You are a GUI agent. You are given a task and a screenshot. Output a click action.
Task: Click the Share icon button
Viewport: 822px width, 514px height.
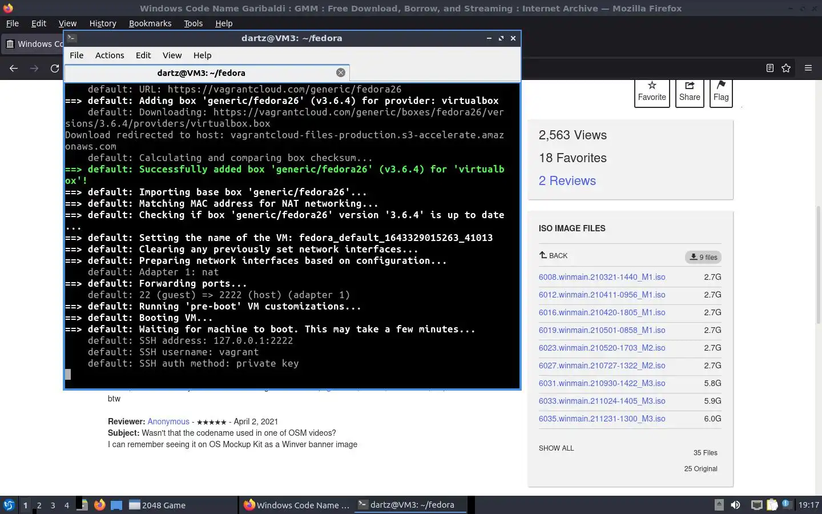pyautogui.click(x=690, y=93)
